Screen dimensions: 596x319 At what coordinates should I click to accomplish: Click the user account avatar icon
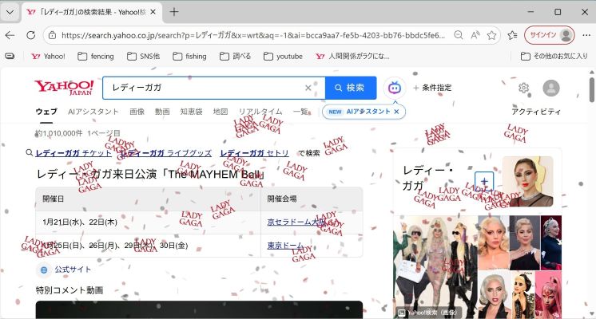point(550,88)
